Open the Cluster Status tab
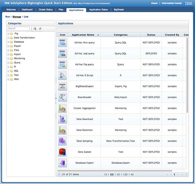 [46, 9]
